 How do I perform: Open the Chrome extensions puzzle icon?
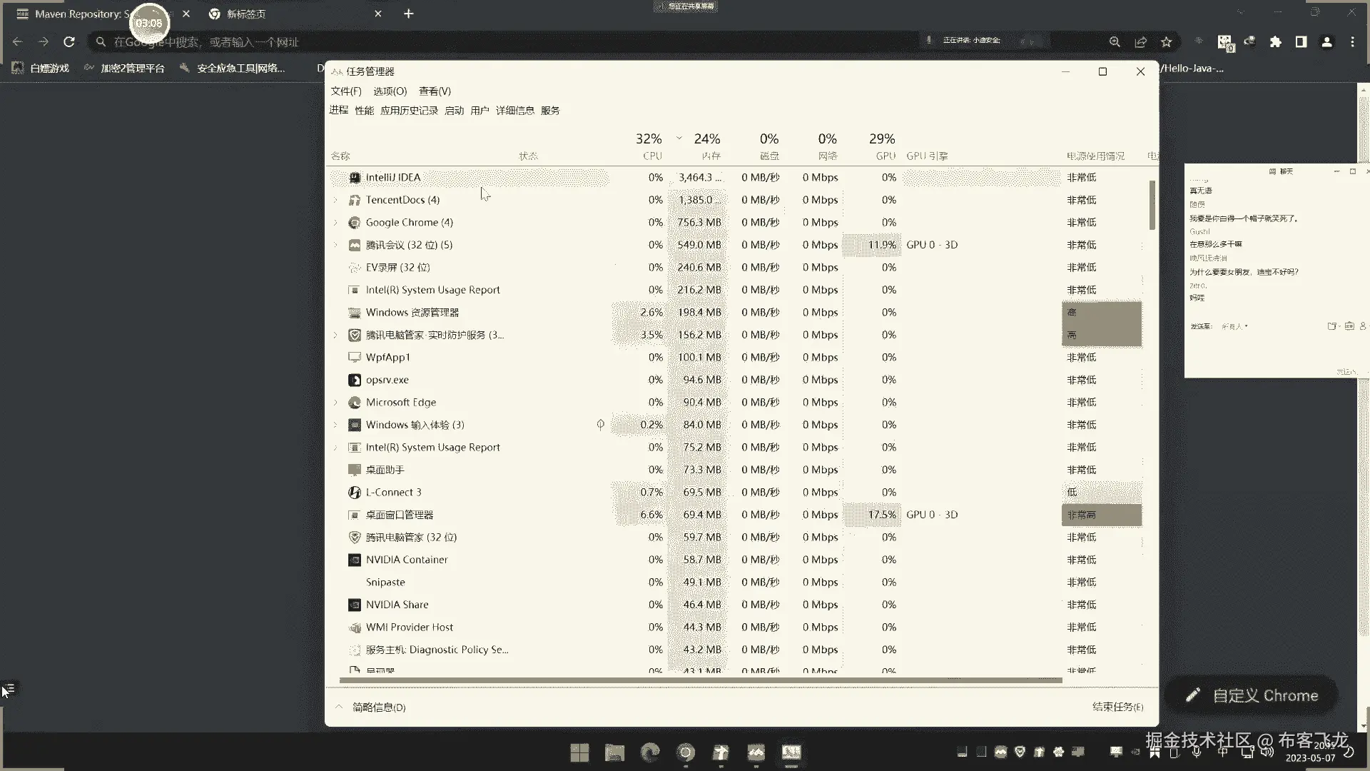(1275, 42)
